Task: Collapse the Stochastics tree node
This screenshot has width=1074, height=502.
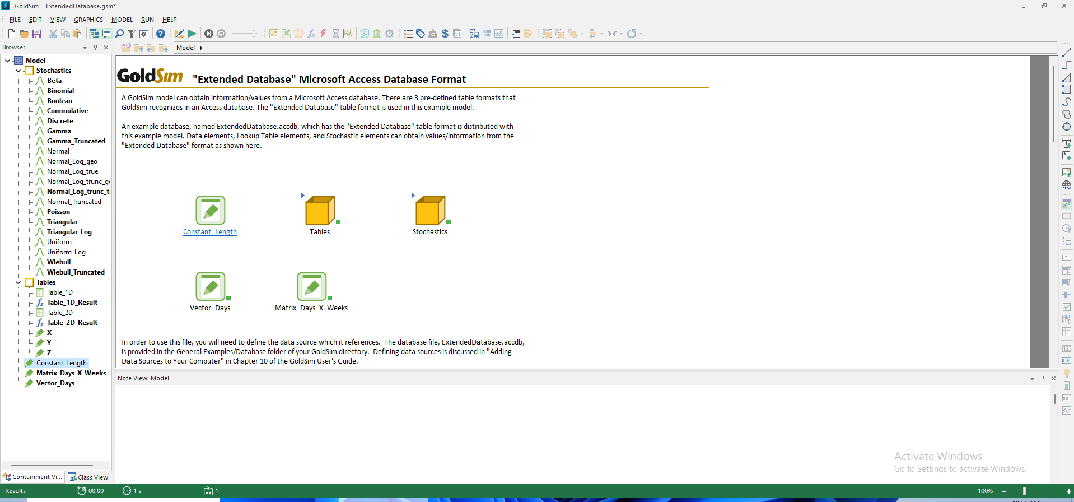Action: coord(18,71)
